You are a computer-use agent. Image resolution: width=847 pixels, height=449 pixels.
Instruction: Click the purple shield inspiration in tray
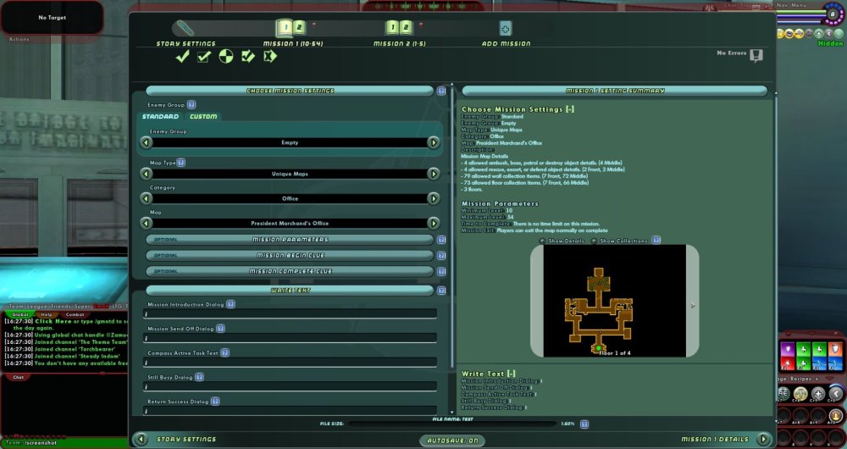click(787, 349)
